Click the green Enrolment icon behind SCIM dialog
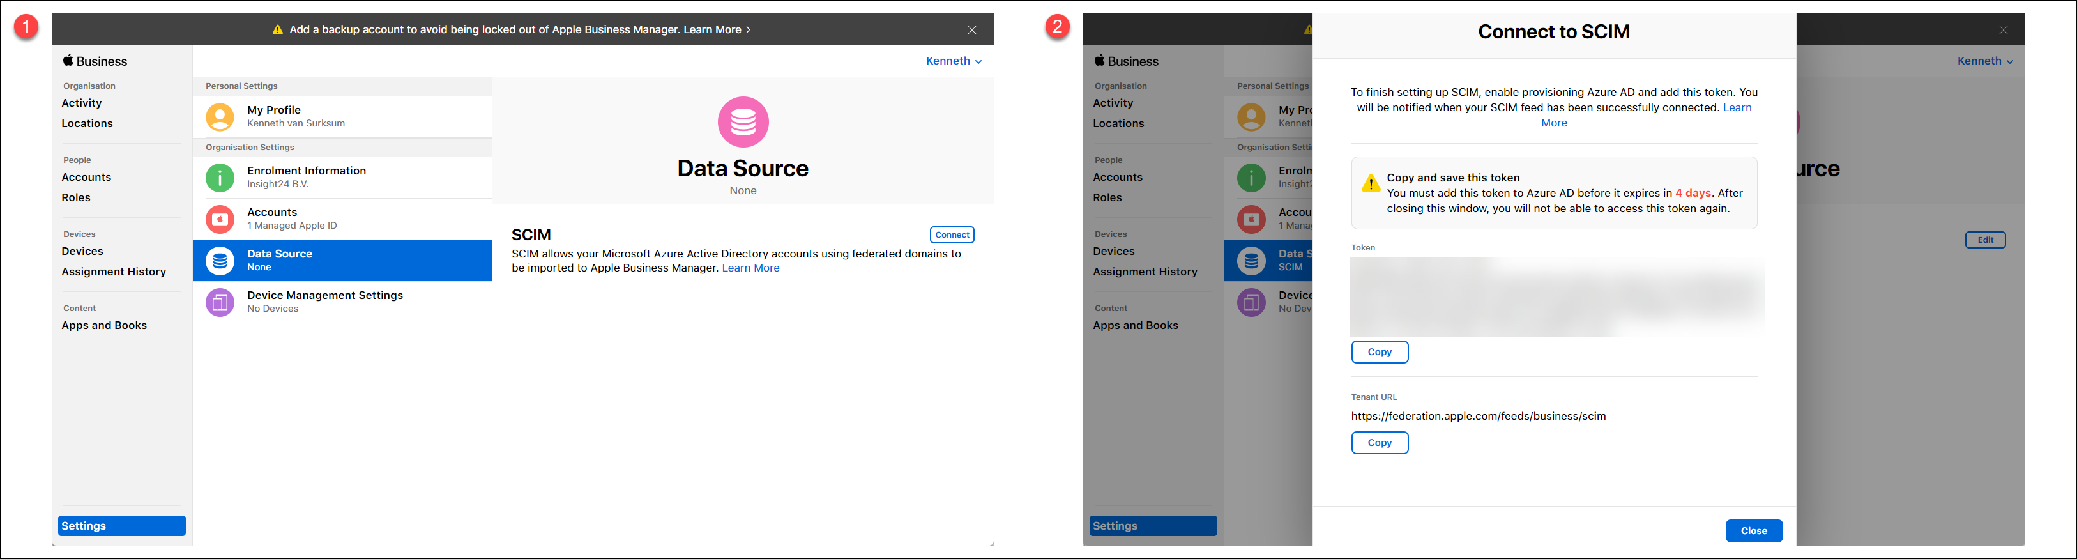Screen dimensions: 2077x559 pos(1251,178)
